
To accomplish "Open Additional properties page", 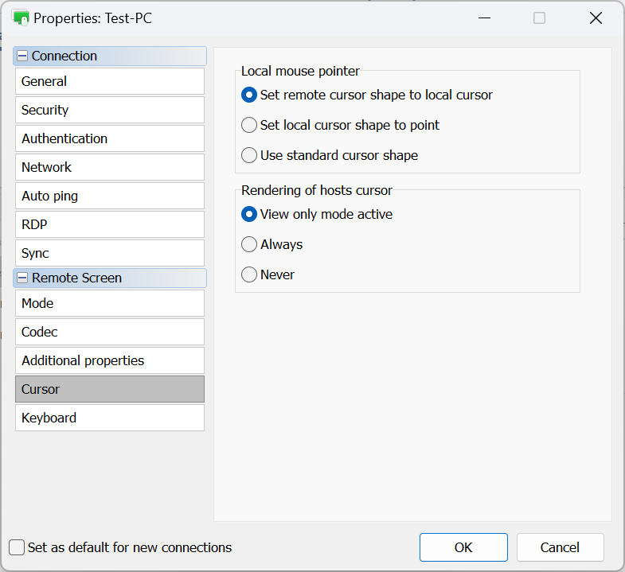I will [x=109, y=360].
